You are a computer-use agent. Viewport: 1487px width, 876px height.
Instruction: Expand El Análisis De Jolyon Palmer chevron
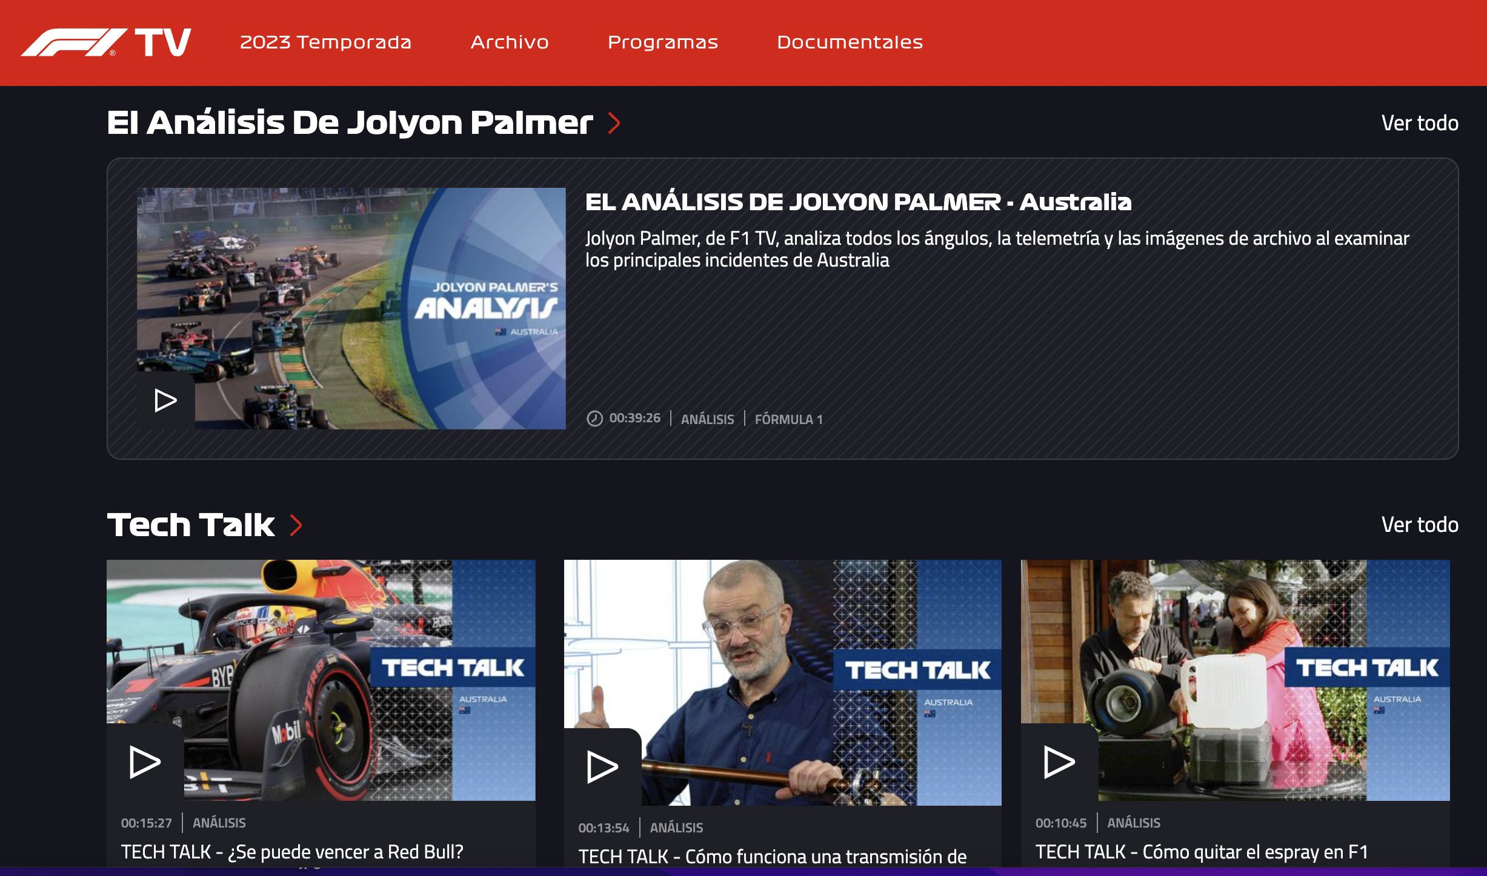[614, 123]
